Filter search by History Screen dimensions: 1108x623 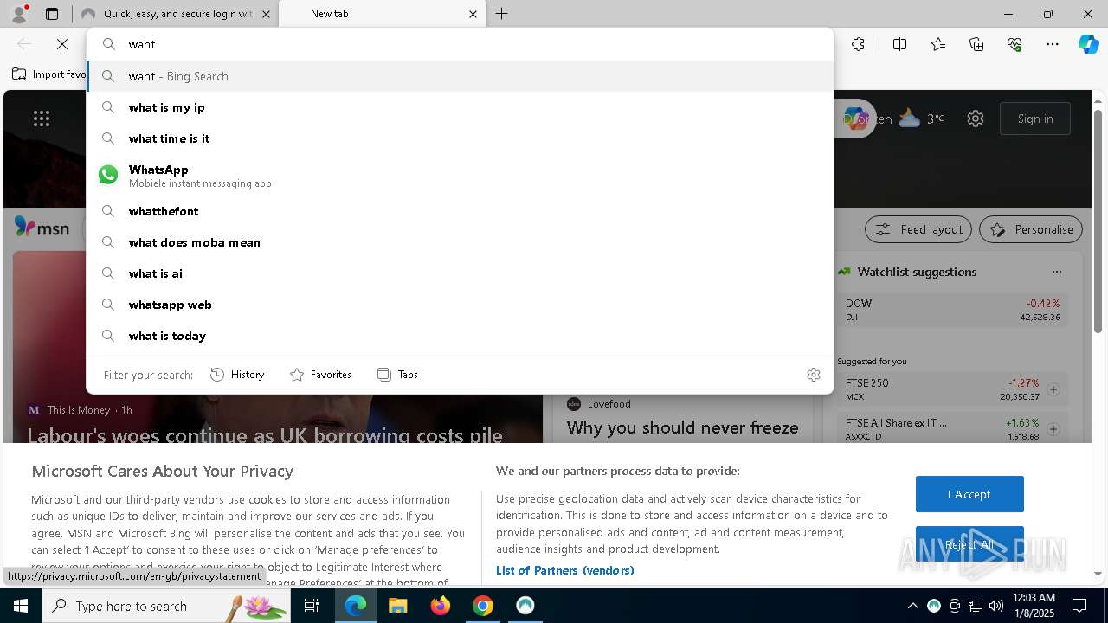tap(237, 375)
